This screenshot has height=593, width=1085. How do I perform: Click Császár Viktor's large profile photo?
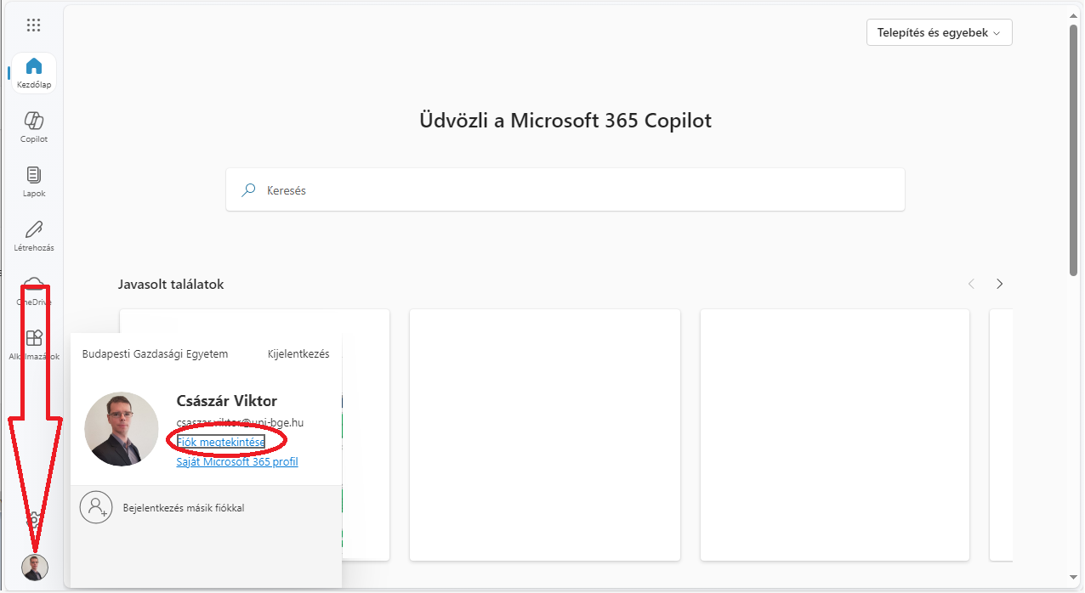[122, 429]
